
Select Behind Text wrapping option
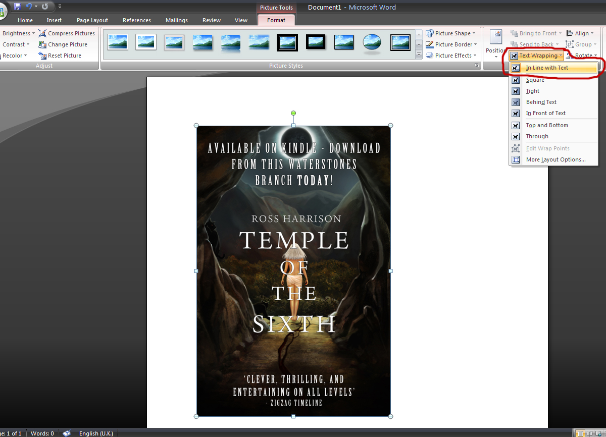[541, 102]
